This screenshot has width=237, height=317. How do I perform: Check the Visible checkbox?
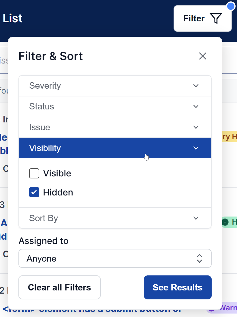[x=34, y=174]
